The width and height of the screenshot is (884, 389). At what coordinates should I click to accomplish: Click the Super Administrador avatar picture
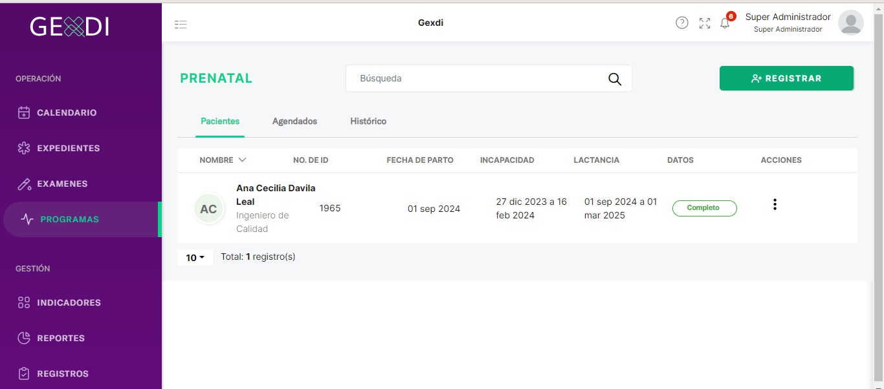point(850,23)
